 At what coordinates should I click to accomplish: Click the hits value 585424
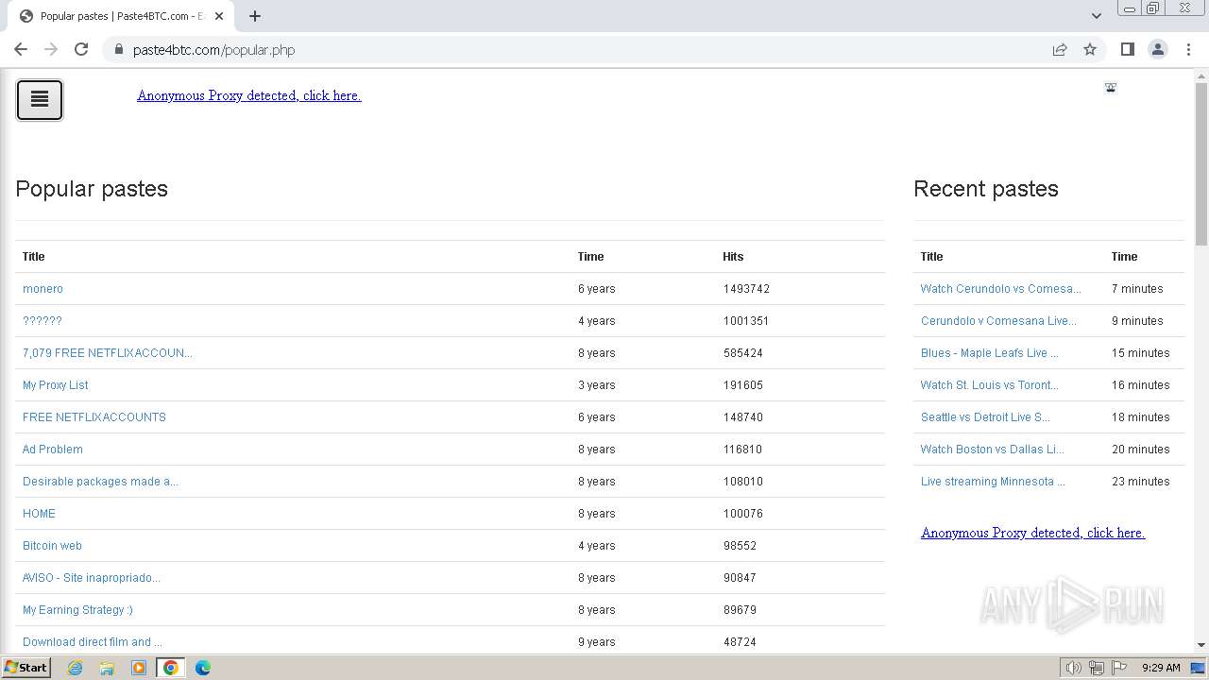click(743, 353)
